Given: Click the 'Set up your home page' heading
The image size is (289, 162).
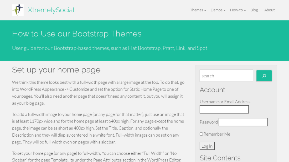Looking at the screenshot, I should click(56, 70).
